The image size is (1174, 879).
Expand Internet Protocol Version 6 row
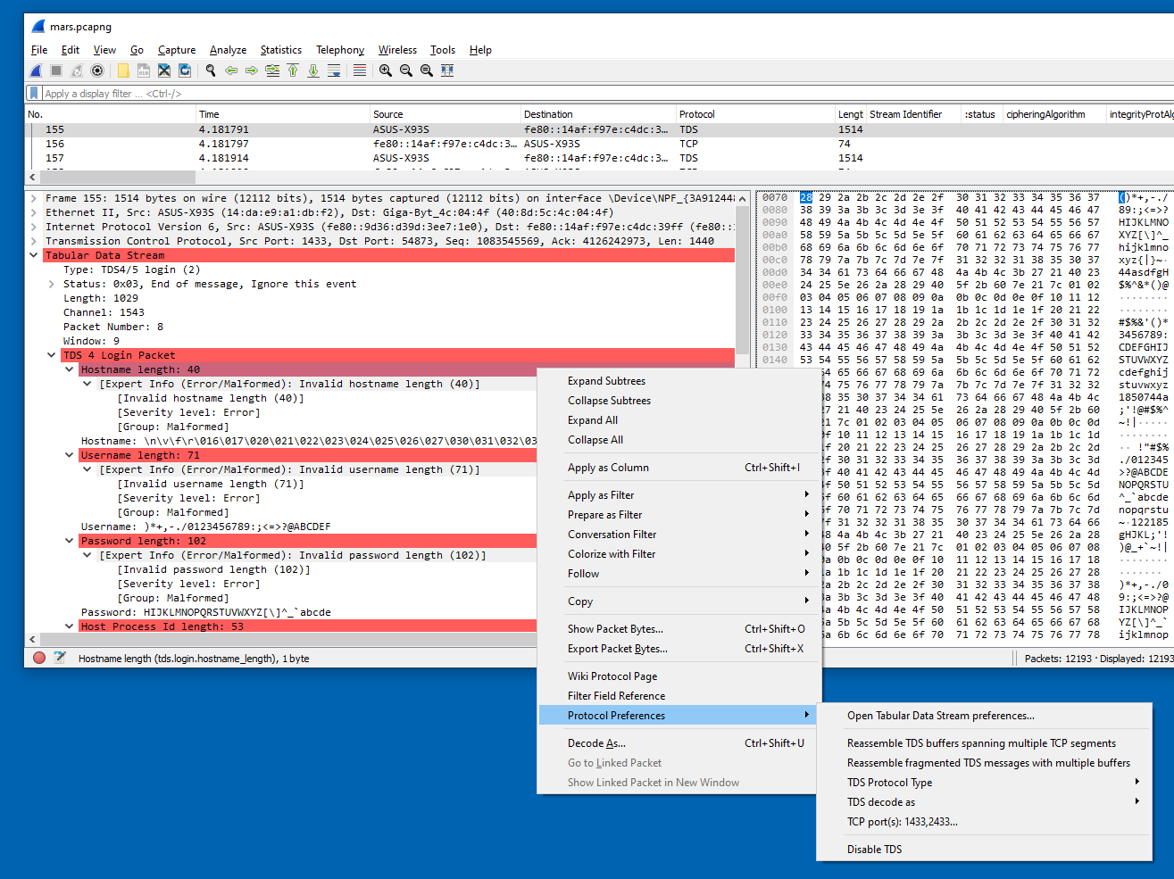click(34, 227)
